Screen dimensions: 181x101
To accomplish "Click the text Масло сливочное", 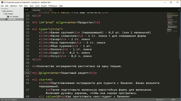I will coord(64,36).
